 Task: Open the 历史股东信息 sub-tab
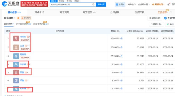(23, 24)
